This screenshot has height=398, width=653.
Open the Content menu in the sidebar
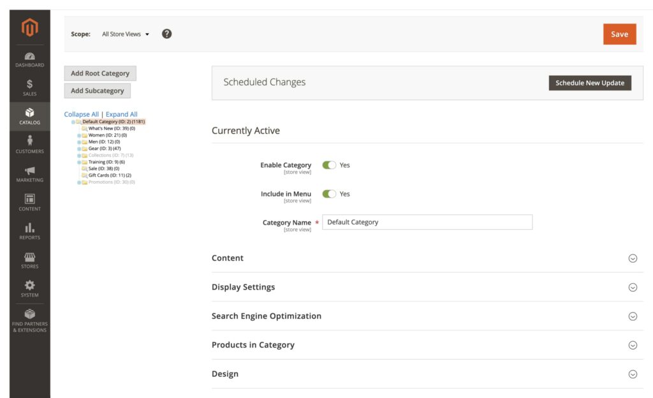click(29, 203)
